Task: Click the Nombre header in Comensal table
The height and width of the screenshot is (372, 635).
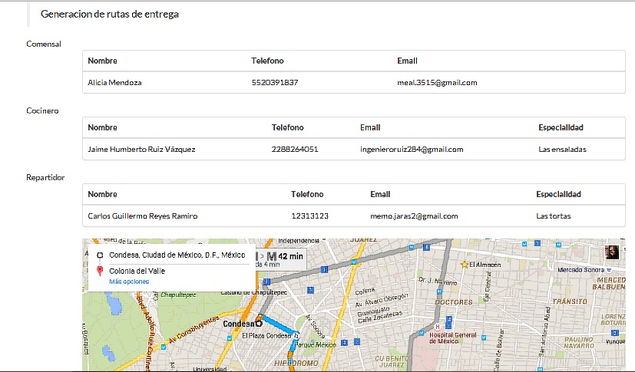Action: (102, 61)
